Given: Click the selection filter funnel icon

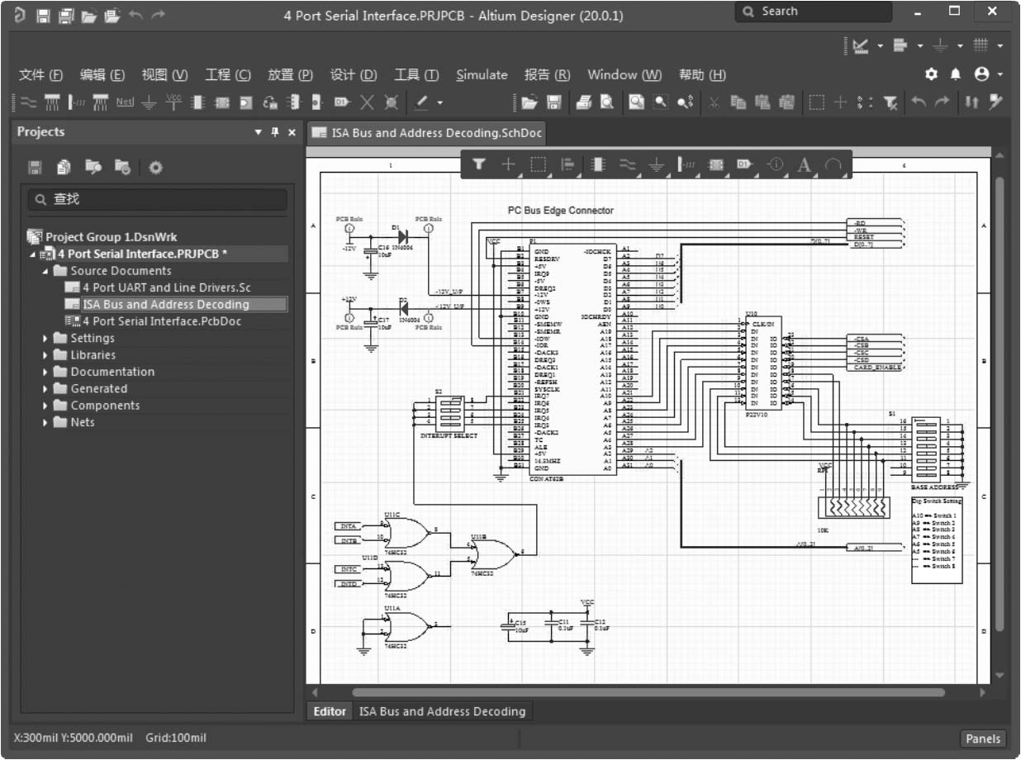Looking at the screenshot, I should pyautogui.click(x=478, y=165).
